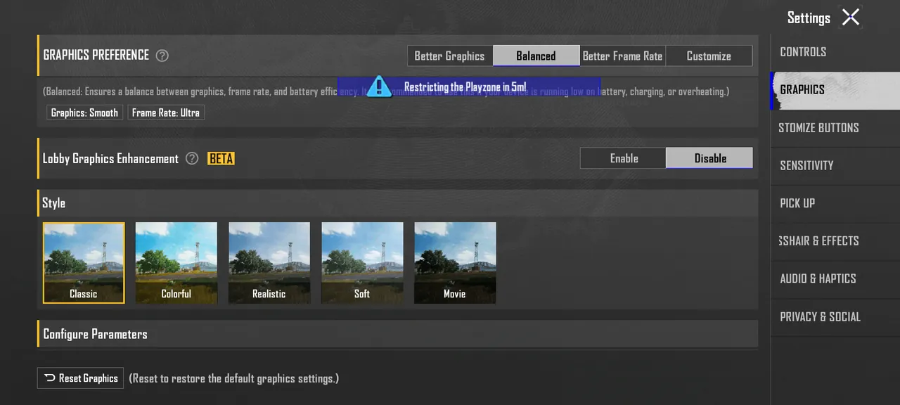This screenshot has height=405, width=900.
Task: Open the Graphics Preference help icon
Action: pyautogui.click(x=162, y=56)
